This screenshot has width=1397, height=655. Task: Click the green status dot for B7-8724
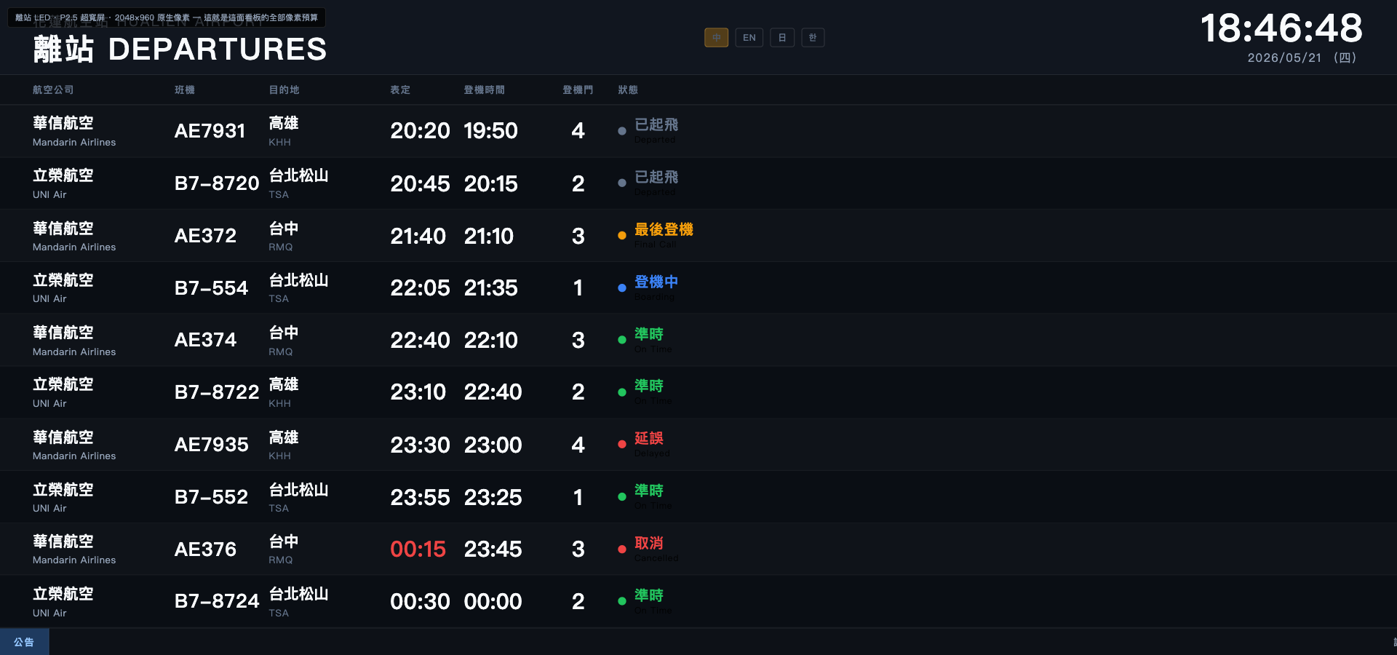(x=622, y=601)
